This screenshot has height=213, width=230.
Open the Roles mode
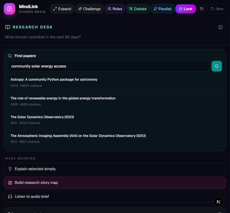[115, 9]
